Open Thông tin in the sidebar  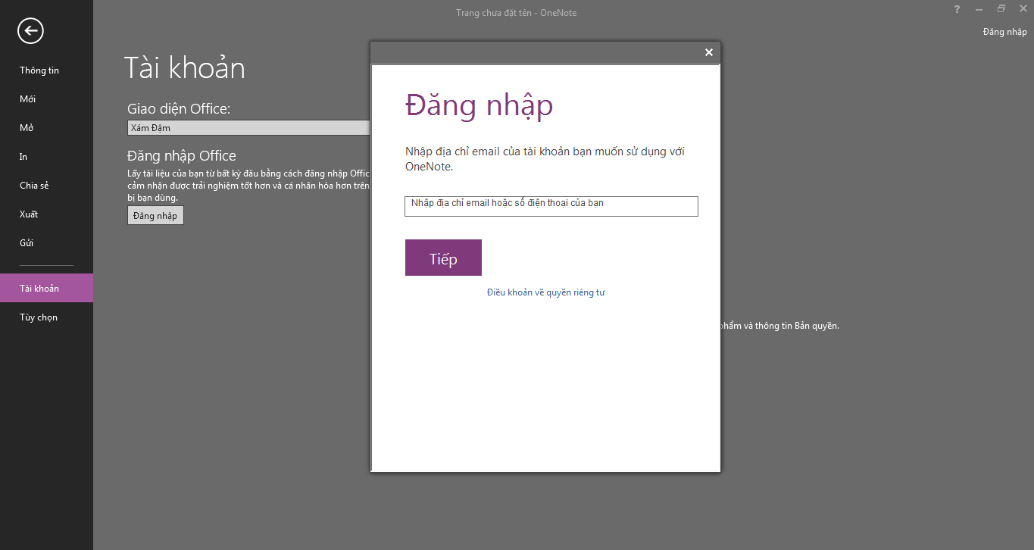pyautogui.click(x=39, y=70)
